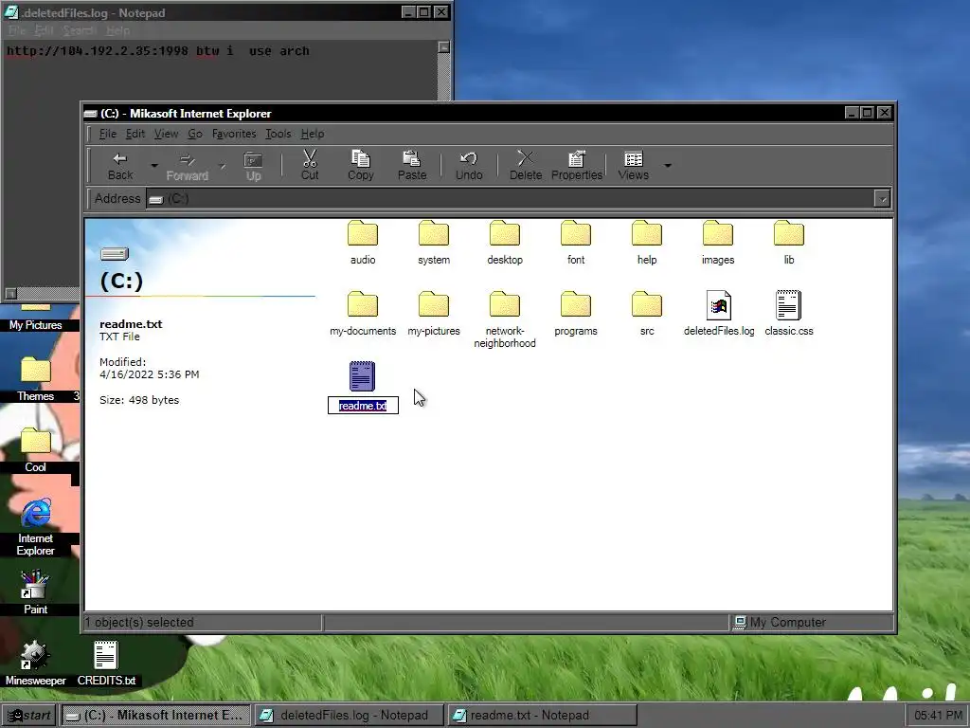Open the my-pictures folder

click(x=434, y=314)
